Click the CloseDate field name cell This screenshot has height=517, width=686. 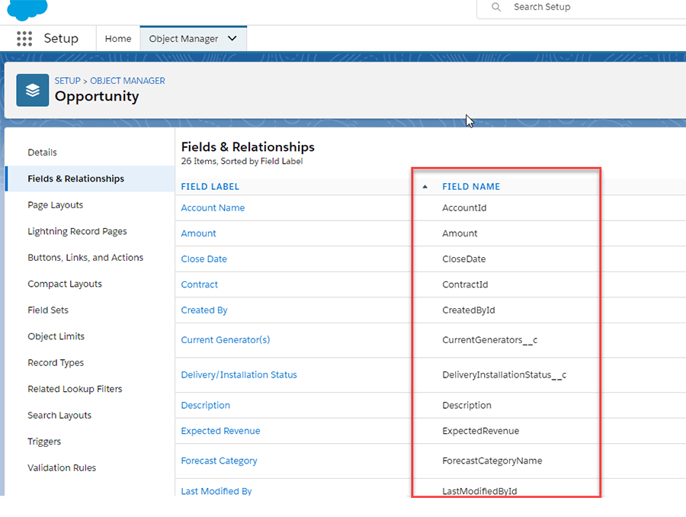coord(463,258)
